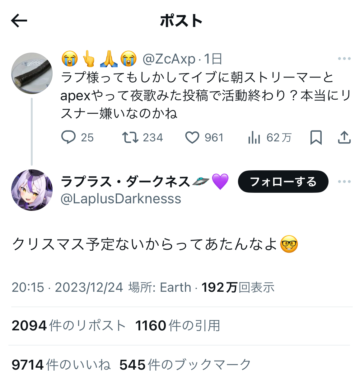View the 2094 件のリポスト list
Viewport: 364px width, 383px height.
click(68, 326)
